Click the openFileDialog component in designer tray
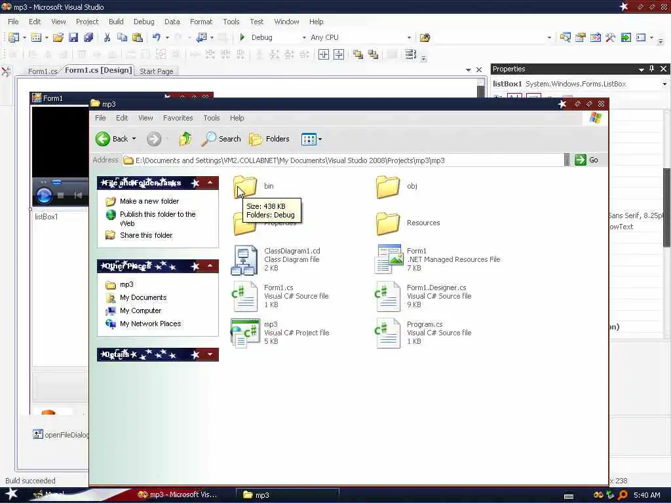This screenshot has height=503, width=671. (x=61, y=435)
